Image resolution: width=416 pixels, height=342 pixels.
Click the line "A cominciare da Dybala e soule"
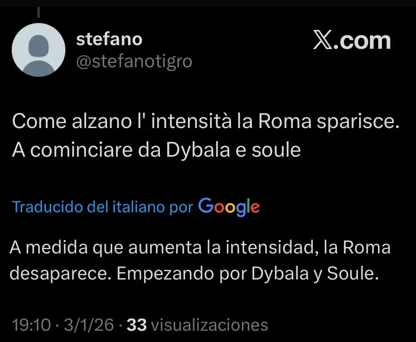[x=156, y=150]
